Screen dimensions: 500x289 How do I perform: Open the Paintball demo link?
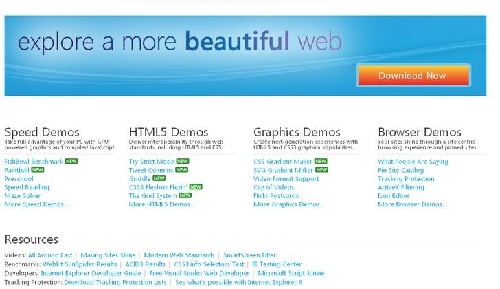pyautogui.click(x=16, y=170)
